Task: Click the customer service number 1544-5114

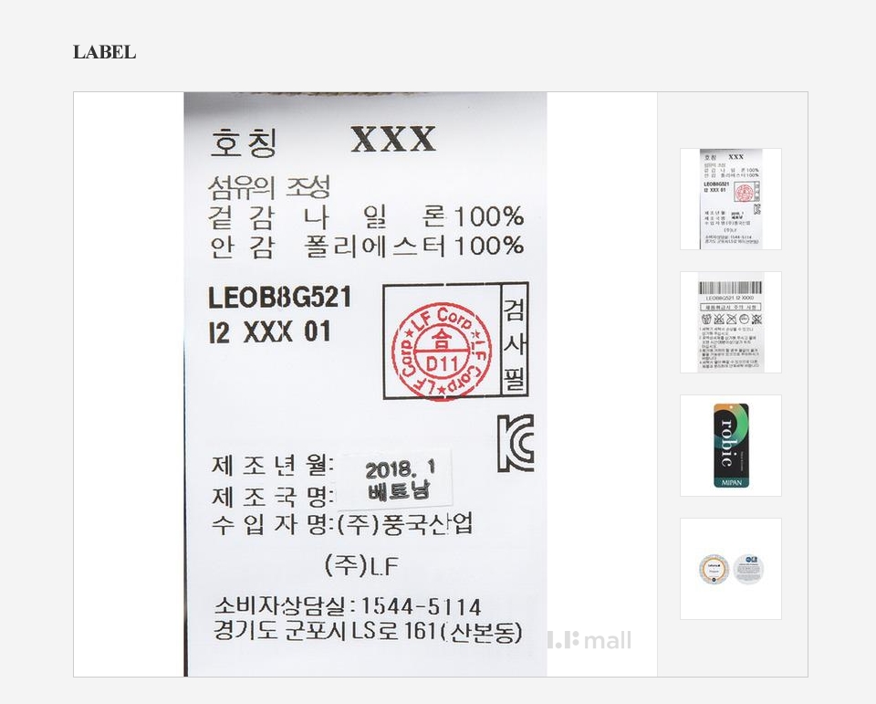Action: [x=422, y=606]
